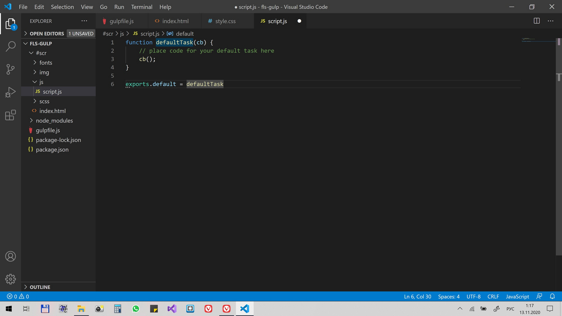Open Task View on the taskbar
This screenshot has height=316, width=562.
pos(26,309)
